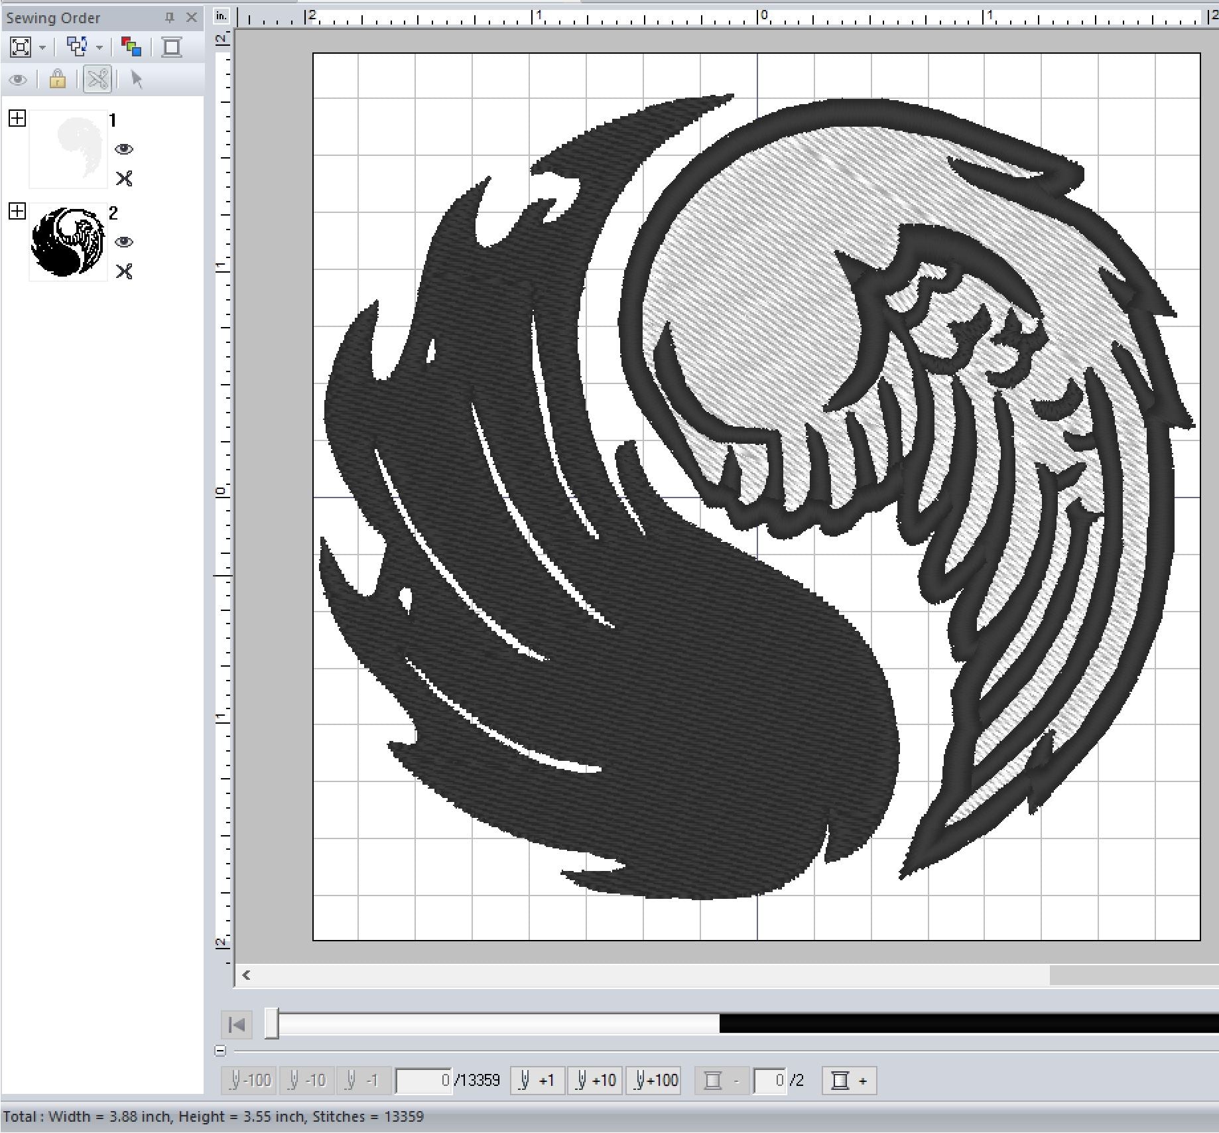This screenshot has height=1133, width=1219.
Task: Click the scissors trim icon in toolbar
Action: (x=97, y=80)
